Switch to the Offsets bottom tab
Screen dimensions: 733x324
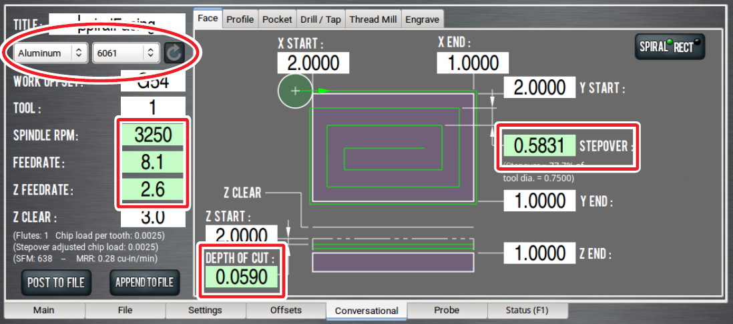286,310
